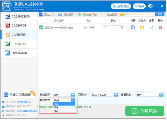Click the CAD logo in title bar

pos(7,6)
